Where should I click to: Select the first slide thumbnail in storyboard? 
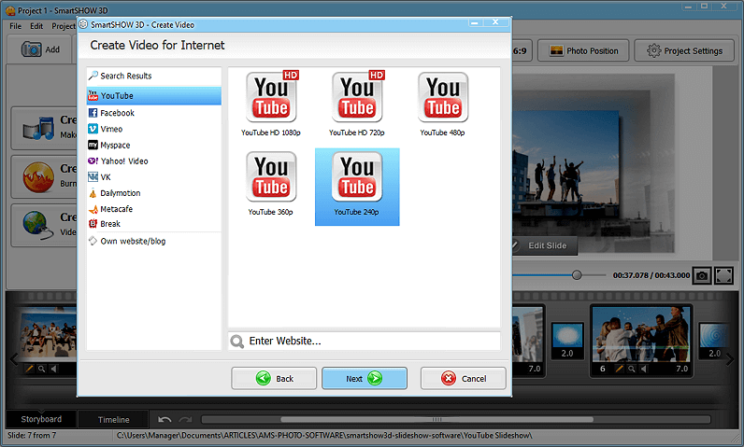tap(48, 334)
